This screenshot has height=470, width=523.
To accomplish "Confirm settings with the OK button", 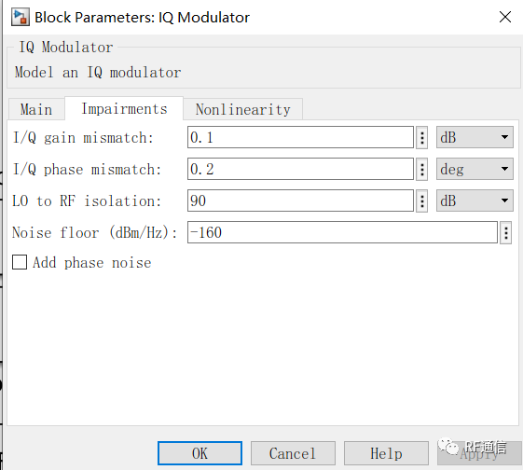I will coord(200,453).
